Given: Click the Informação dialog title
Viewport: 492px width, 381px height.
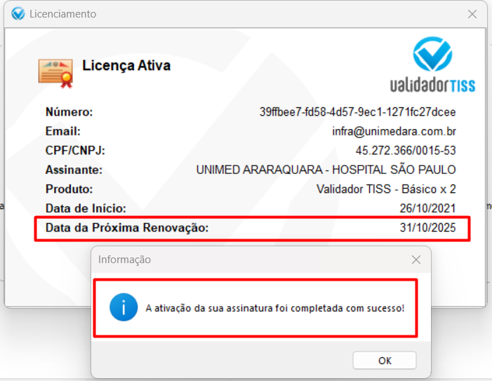Looking at the screenshot, I should pos(124,260).
